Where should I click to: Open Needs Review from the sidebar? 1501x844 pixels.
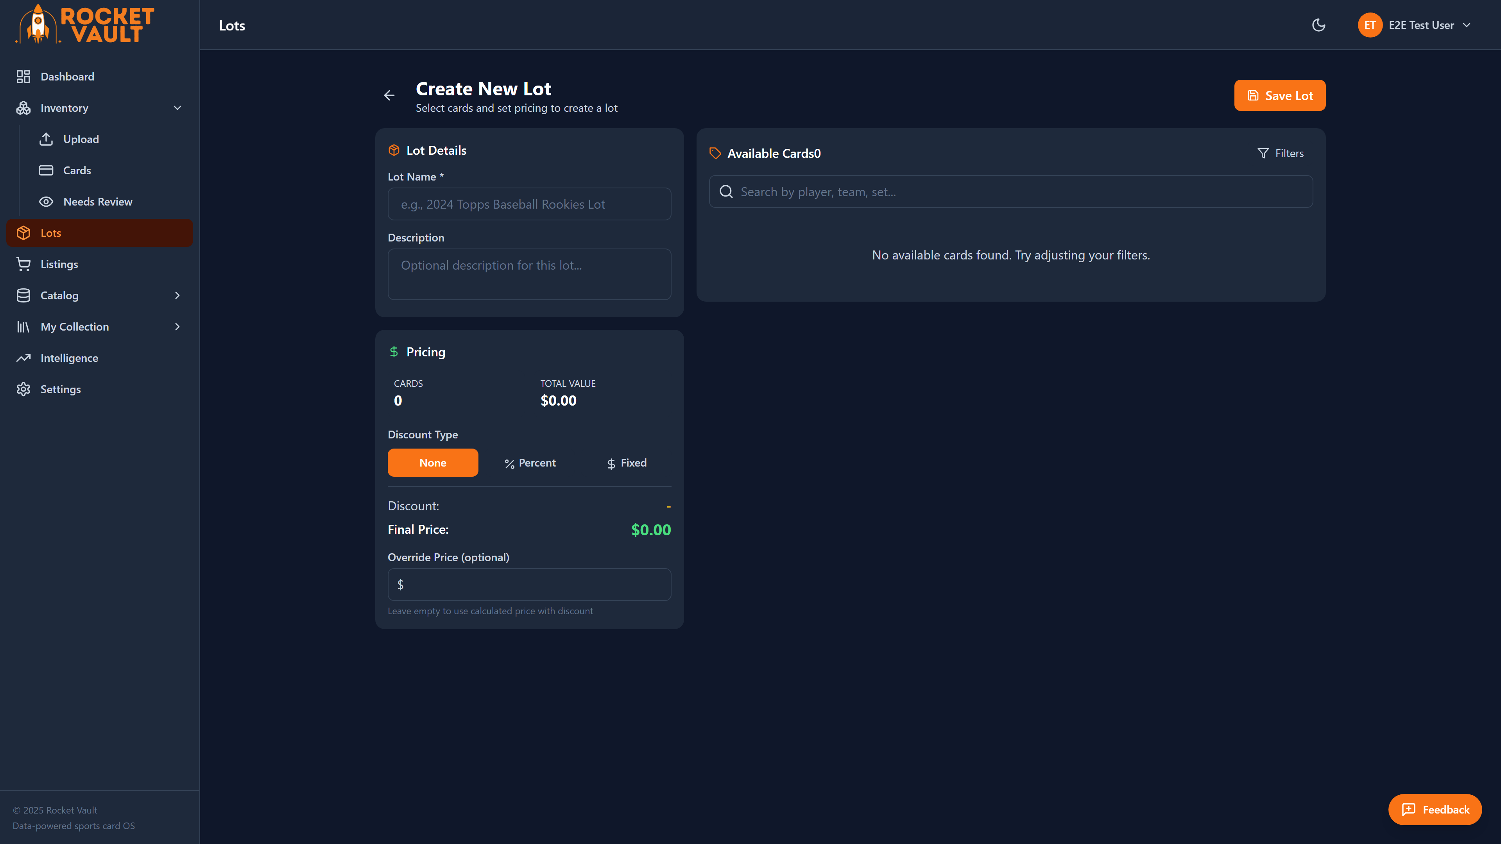(98, 201)
